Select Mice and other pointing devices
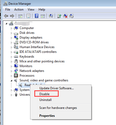 [x=42, y=61]
